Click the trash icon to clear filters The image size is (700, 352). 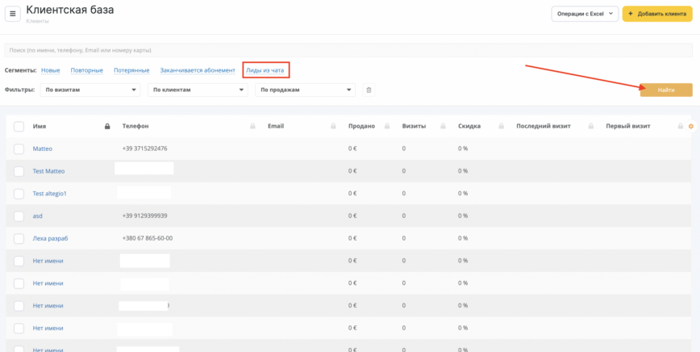[369, 90]
